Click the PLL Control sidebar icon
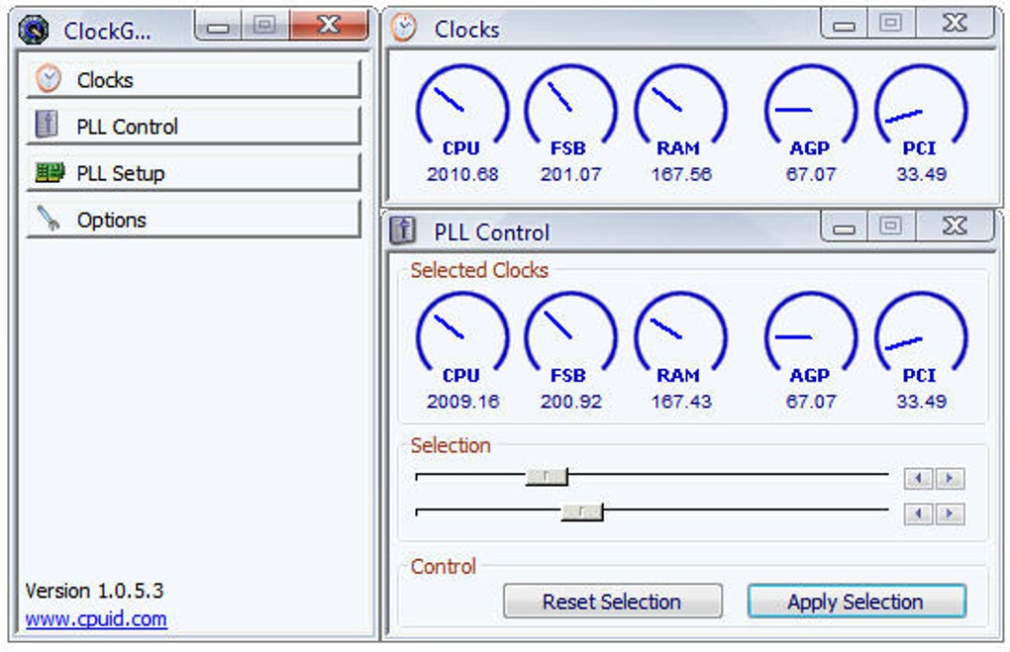This screenshot has height=652, width=1010. [47, 125]
